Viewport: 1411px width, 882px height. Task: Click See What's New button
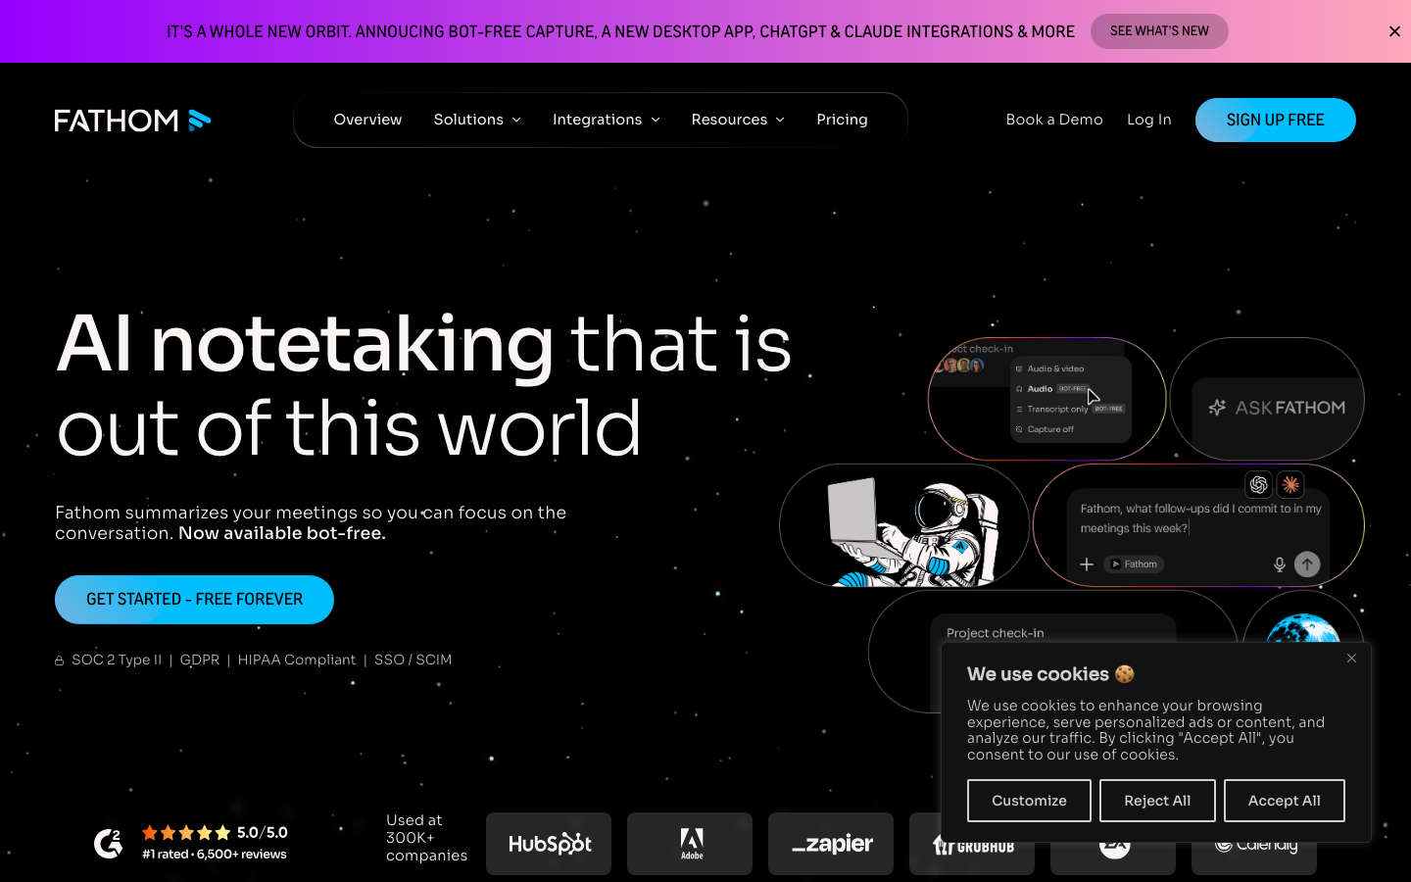coord(1159,31)
